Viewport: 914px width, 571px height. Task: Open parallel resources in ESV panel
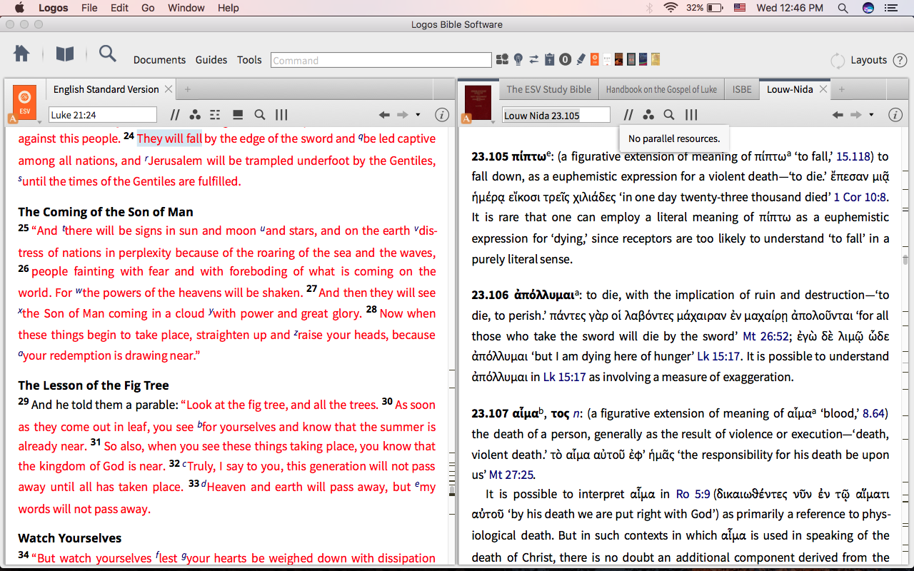point(176,115)
